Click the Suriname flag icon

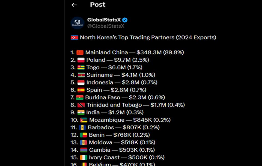tap(81, 75)
